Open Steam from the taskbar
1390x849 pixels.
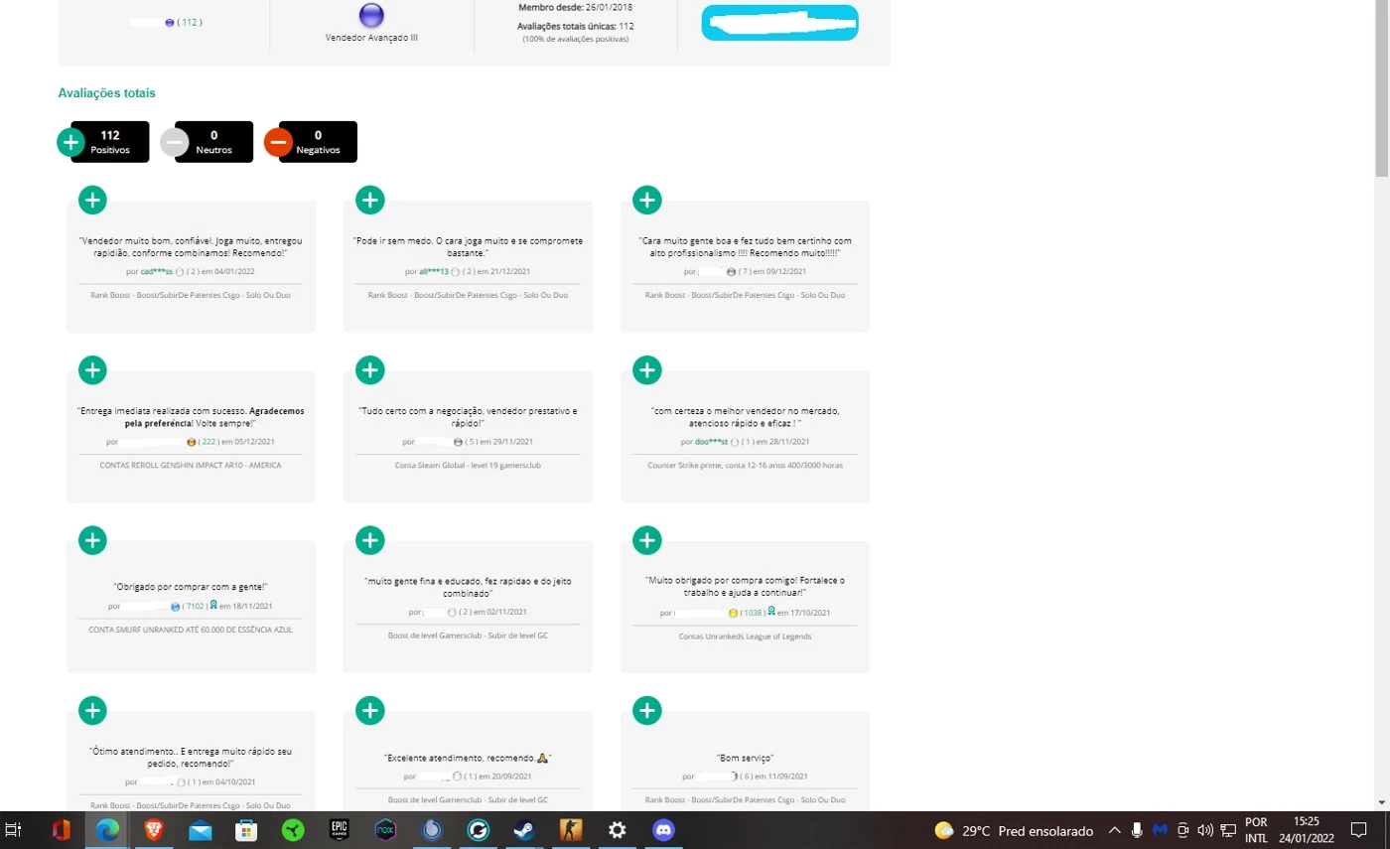tap(524, 830)
